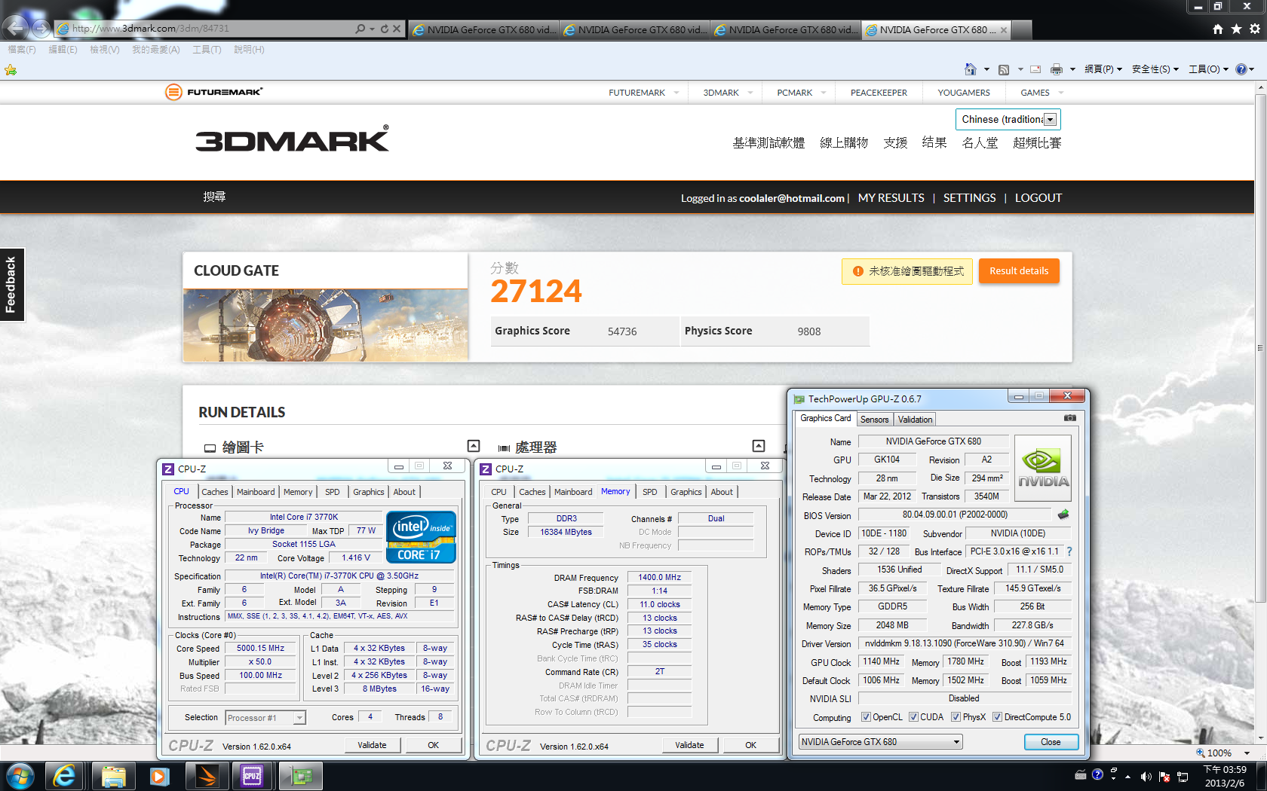Expand the FUTUREMARK nav menu
This screenshot has height=791, width=1267.
pos(676,93)
